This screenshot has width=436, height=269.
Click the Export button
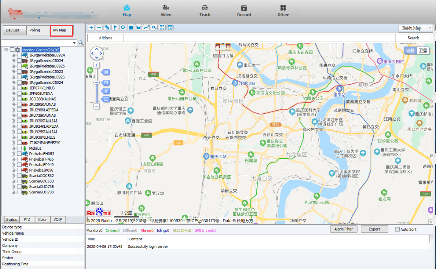pos(374,229)
